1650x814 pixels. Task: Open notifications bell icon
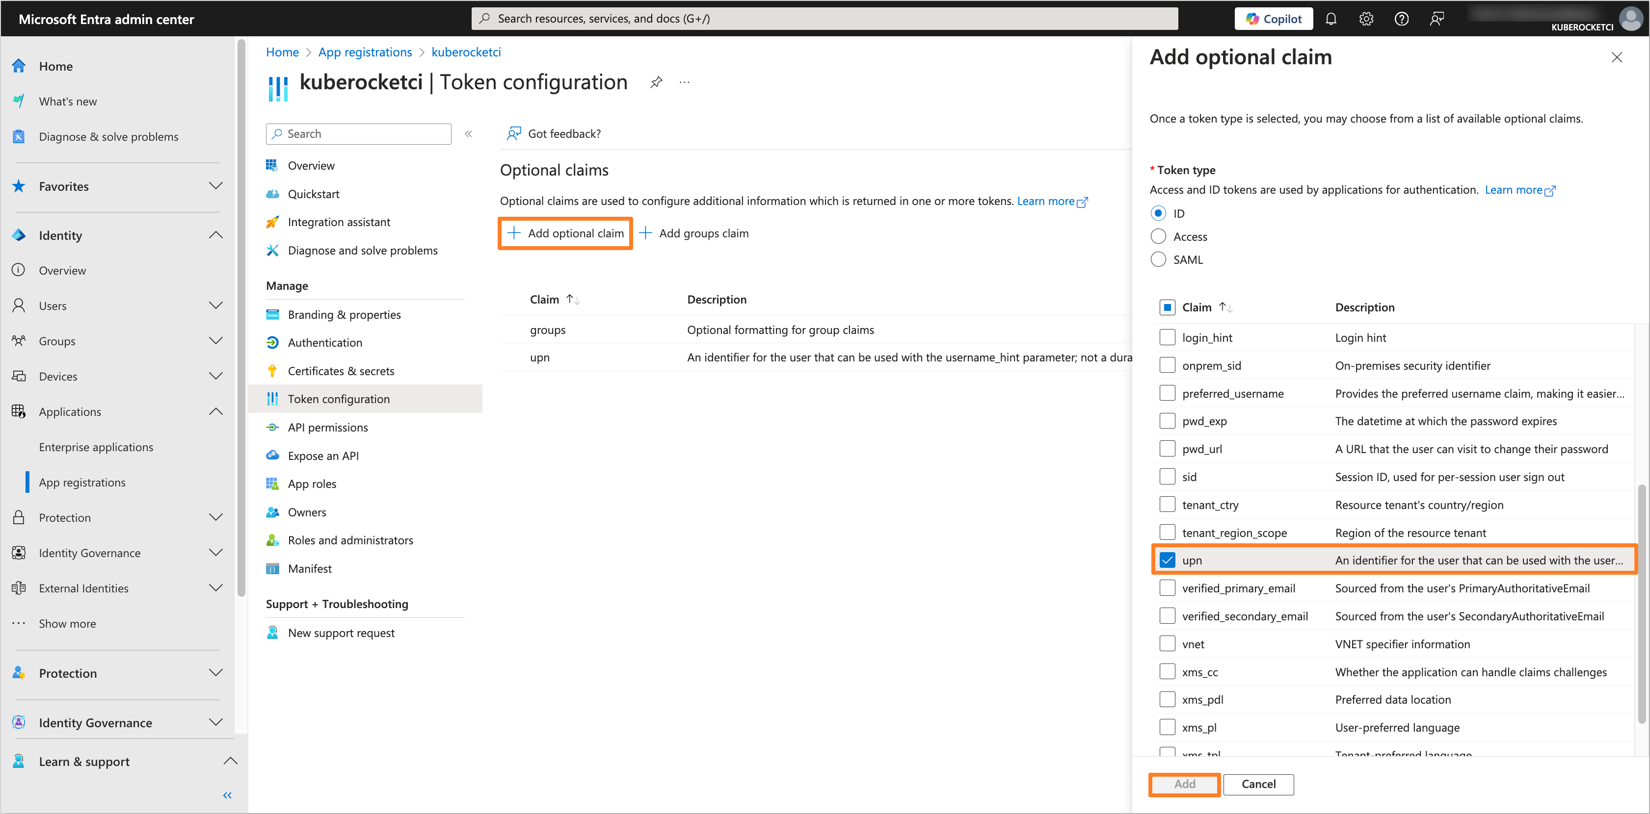click(1331, 19)
